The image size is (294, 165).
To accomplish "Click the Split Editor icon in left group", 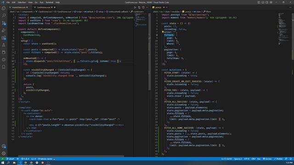I will [143, 7].
